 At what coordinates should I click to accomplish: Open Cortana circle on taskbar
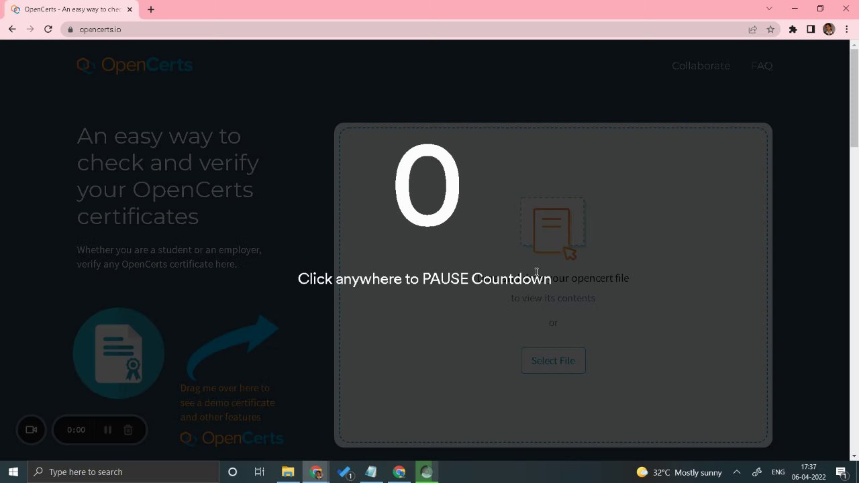click(x=232, y=472)
